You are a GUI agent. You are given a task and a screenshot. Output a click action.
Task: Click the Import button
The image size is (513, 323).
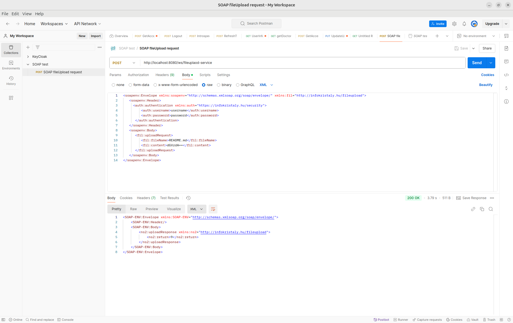point(96,36)
